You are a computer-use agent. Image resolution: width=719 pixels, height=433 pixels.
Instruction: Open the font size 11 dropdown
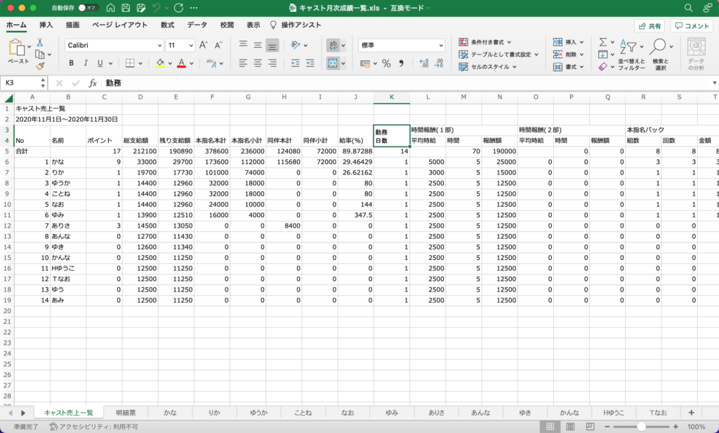(192, 46)
